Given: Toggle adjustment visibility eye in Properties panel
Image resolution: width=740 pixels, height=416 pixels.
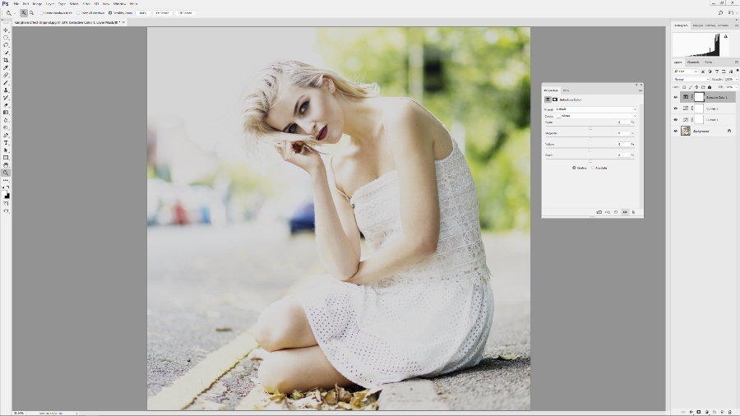Looking at the screenshot, I should (x=625, y=212).
